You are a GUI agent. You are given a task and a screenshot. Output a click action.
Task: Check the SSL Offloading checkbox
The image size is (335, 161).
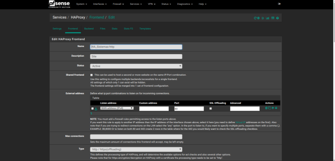tap(210, 109)
